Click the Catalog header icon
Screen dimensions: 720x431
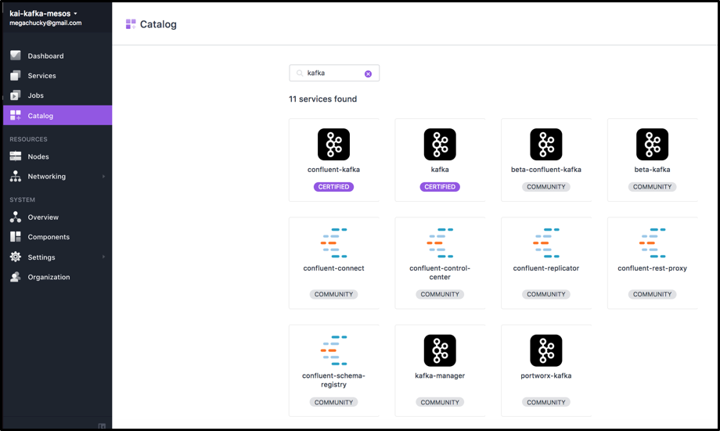131,24
